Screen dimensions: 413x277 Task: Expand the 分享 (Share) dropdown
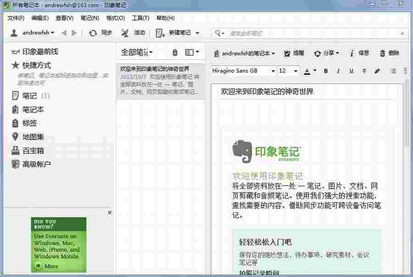[x=326, y=53]
